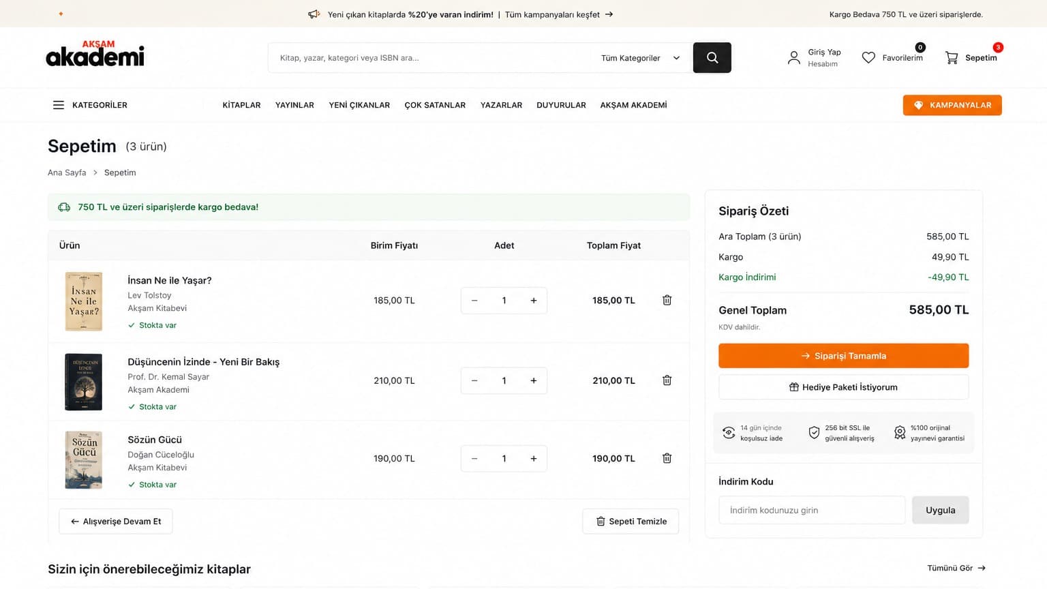Click the Ara Toplam (3 ürün) label
The height and width of the screenshot is (589, 1047).
tap(760, 237)
